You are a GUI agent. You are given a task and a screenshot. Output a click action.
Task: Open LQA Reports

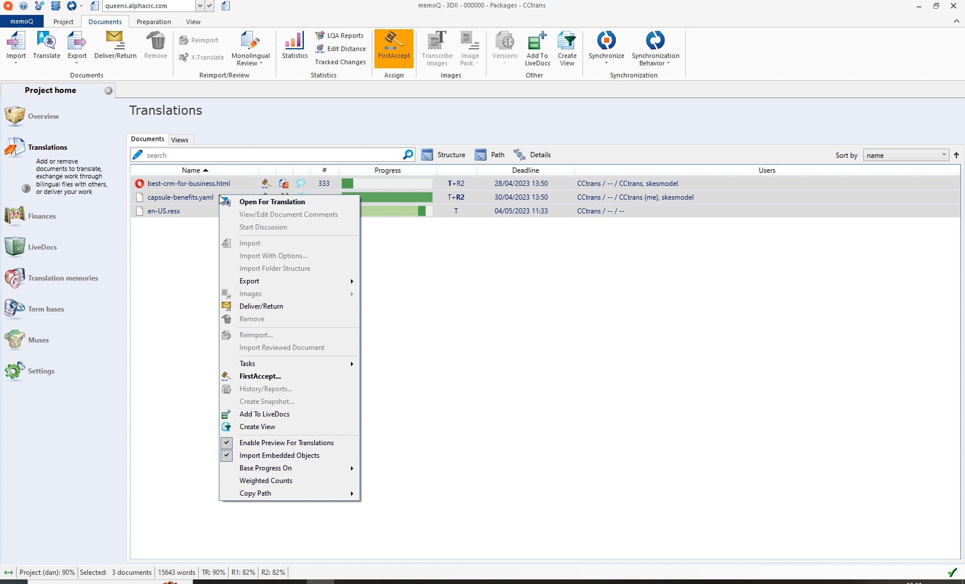pyautogui.click(x=339, y=36)
